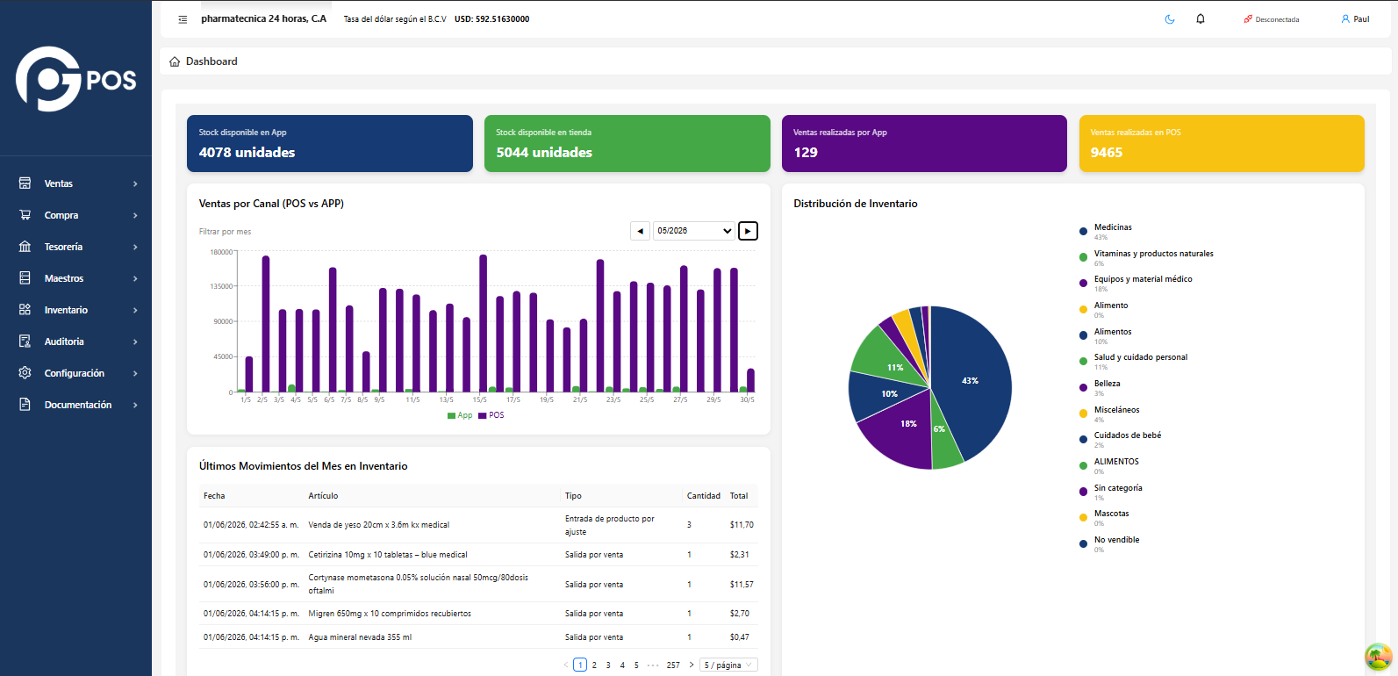This screenshot has height=676, width=1398.
Task: Open Ventas sidebar menu item
Action: [76, 183]
